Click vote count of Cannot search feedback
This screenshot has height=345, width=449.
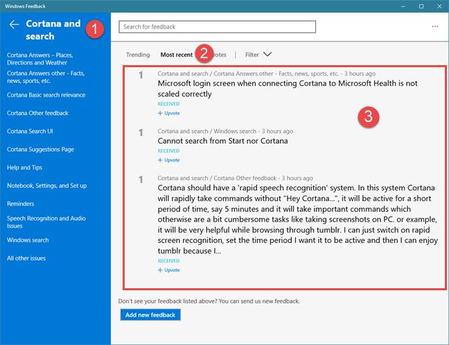click(x=141, y=132)
